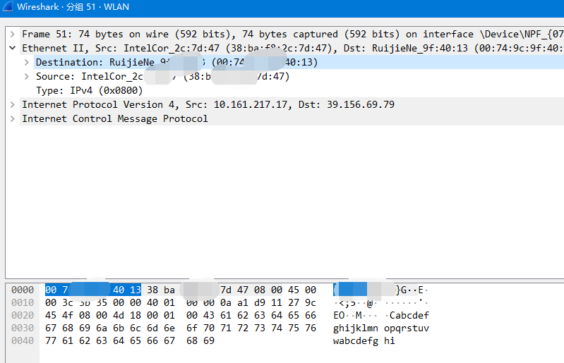
Task: Click hex offset 0040 label
Action: pos(23,340)
